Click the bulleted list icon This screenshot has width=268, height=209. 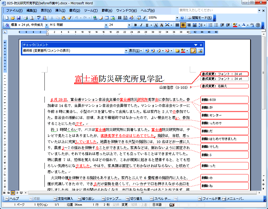click(x=216, y=25)
